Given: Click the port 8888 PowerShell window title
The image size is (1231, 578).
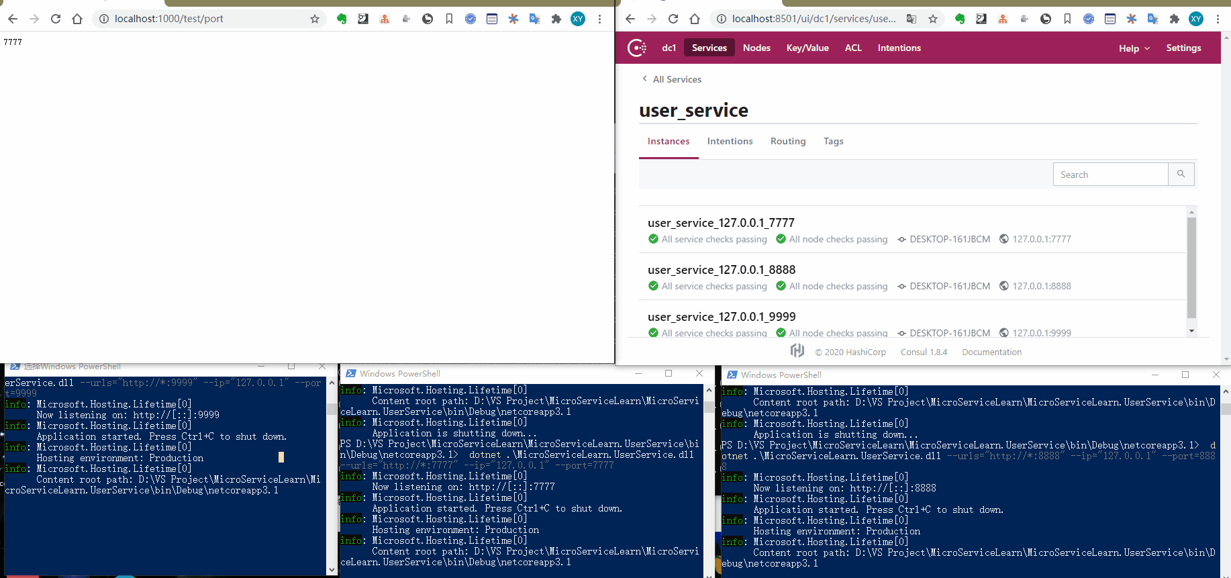Looking at the screenshot, I should [781, 375].
